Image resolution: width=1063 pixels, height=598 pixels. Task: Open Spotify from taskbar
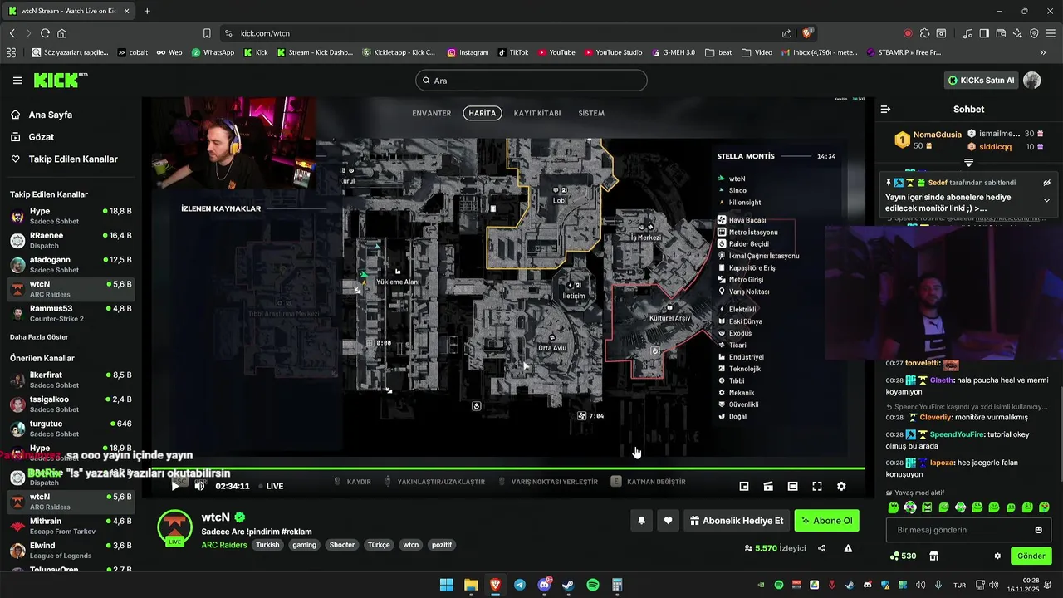click(x=593, y=585)
